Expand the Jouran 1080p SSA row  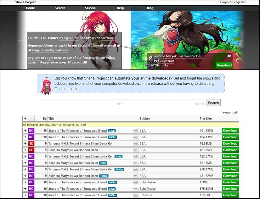25,137
